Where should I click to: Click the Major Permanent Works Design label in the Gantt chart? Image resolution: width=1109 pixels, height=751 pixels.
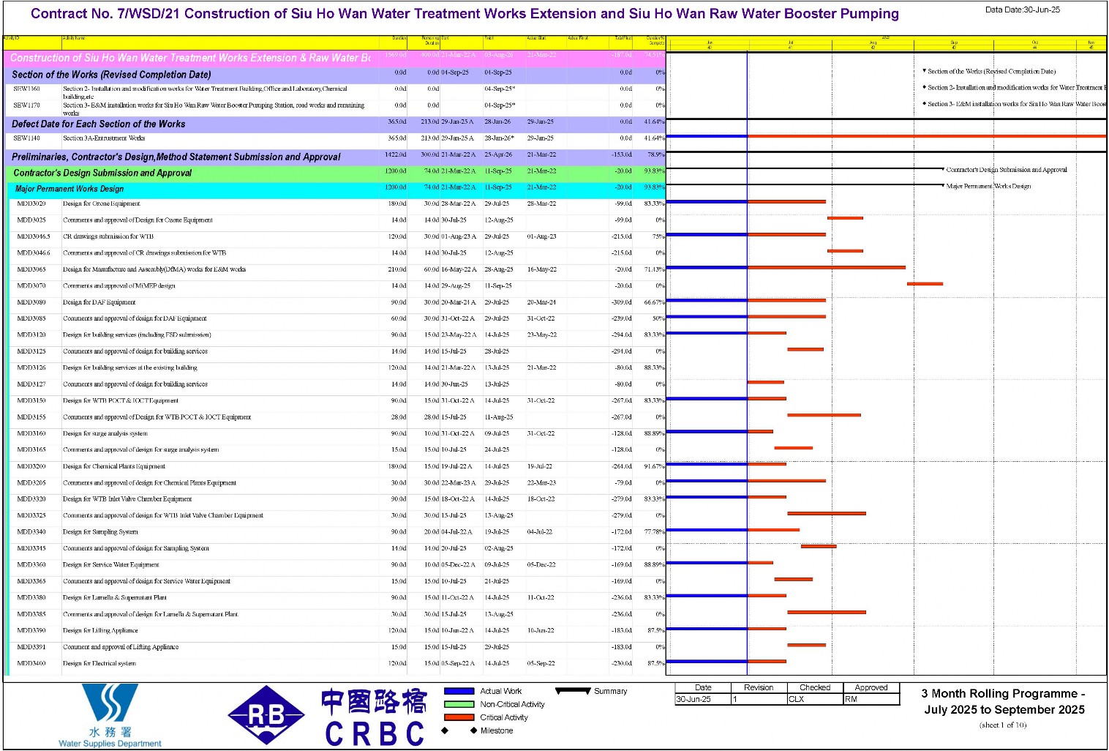(x=988, y=187)
